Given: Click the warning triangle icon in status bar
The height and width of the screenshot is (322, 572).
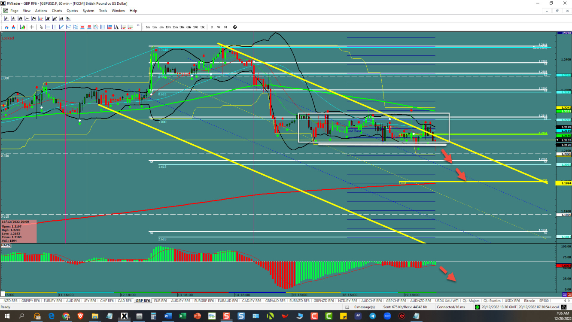Looking at the screenshot, I should 563,307.
